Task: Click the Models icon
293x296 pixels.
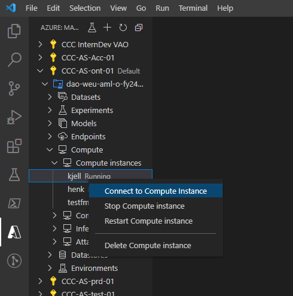Action: pos(63,123)
